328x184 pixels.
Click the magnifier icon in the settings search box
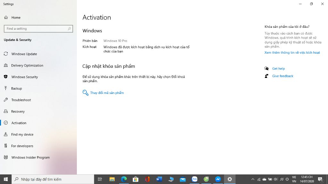click(69, 28)
